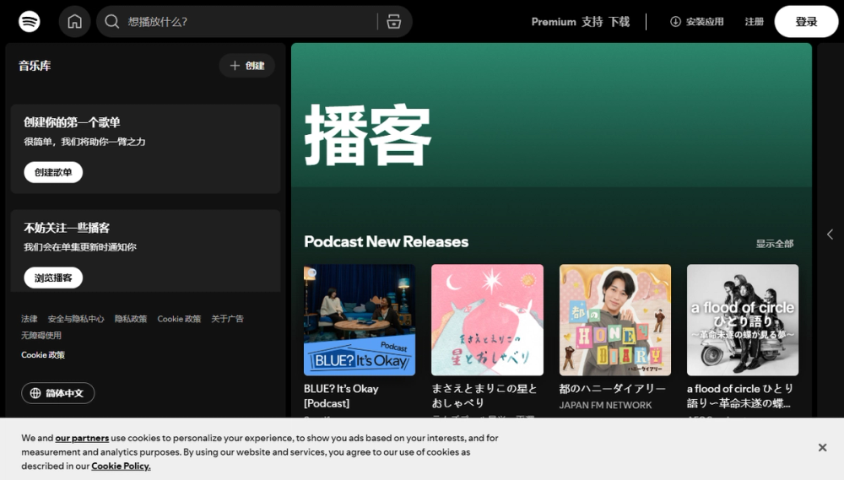Click the title BLUE? It's Okay [Podcast]
This screenshot has width=844, height=480.
[x=341, y=396]
